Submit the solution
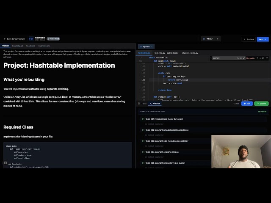This screenshot has width=271, height=203. click(x=261, y=104)
